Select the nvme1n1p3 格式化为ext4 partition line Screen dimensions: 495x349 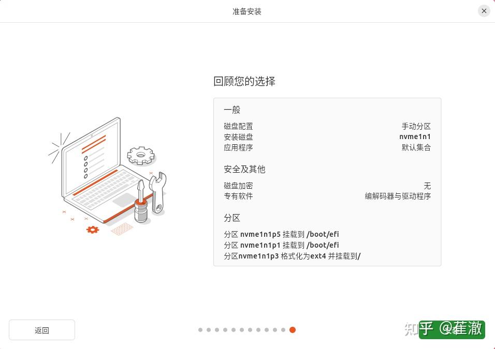(x=292, y=256)
